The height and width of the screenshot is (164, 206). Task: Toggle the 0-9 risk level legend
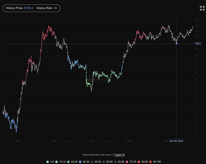(x=51, y=161)
